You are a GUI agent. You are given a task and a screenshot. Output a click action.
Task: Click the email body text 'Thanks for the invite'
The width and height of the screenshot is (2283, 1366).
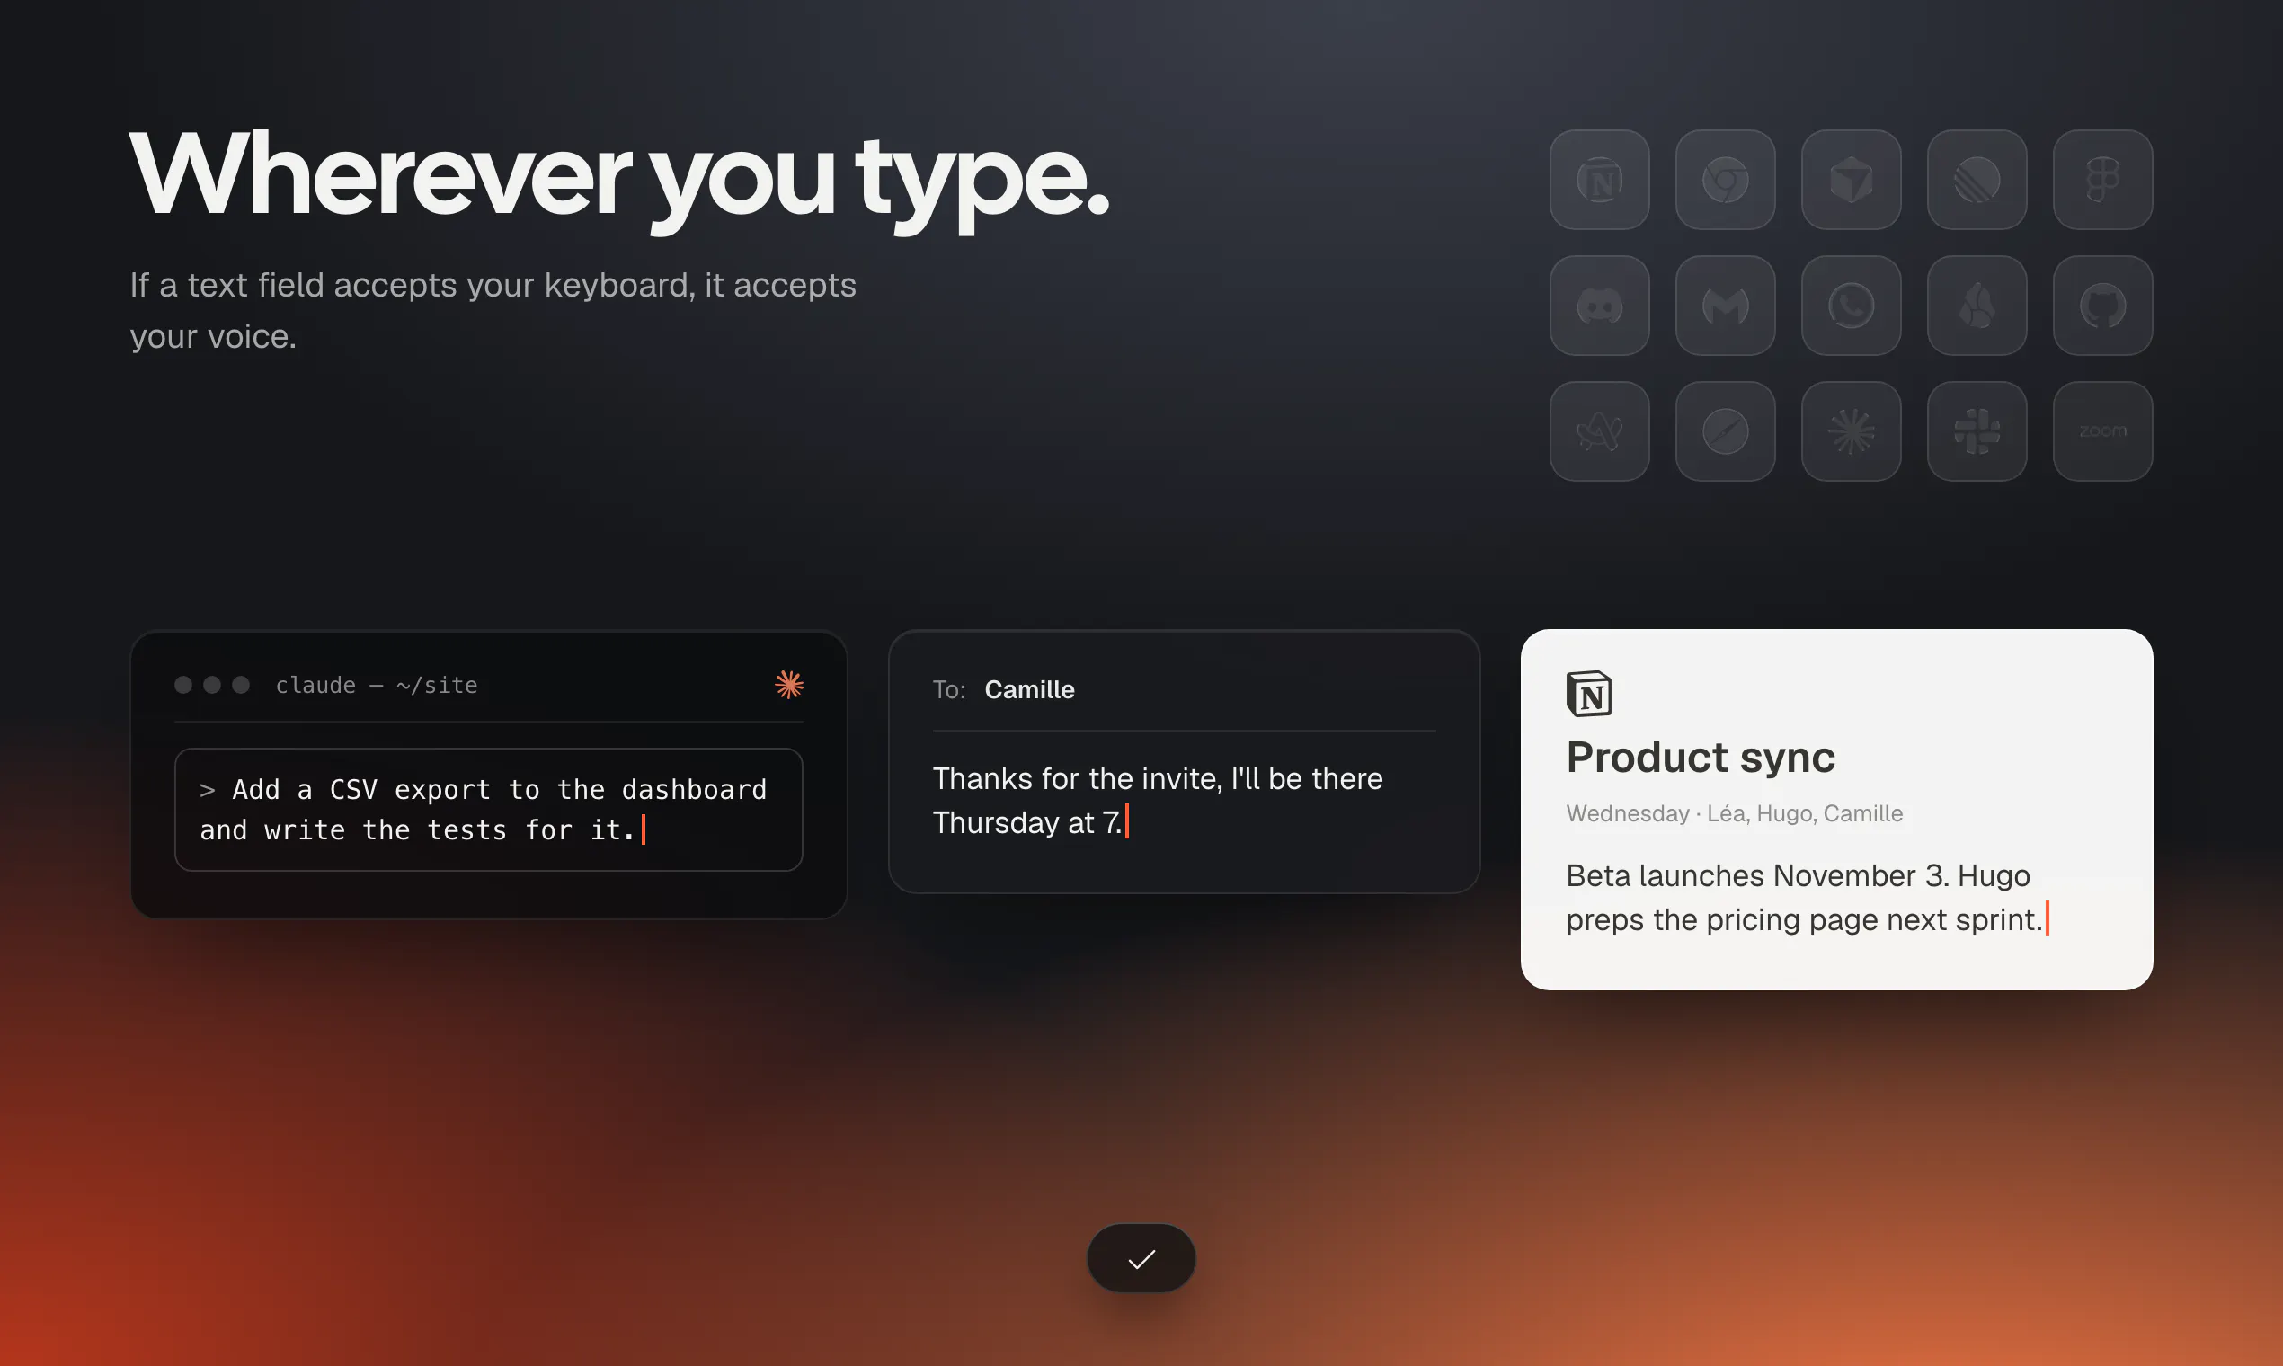pos(1077,779)
